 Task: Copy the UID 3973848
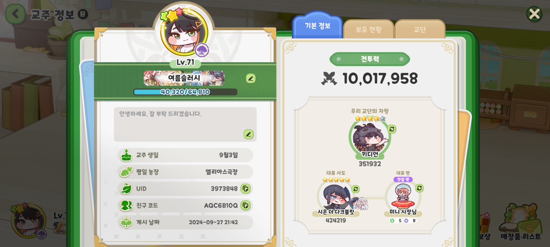(246, 189)
